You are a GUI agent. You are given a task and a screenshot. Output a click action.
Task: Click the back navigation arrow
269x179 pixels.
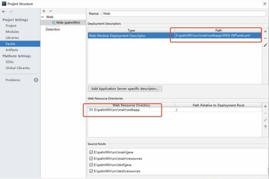pos(4,11)
